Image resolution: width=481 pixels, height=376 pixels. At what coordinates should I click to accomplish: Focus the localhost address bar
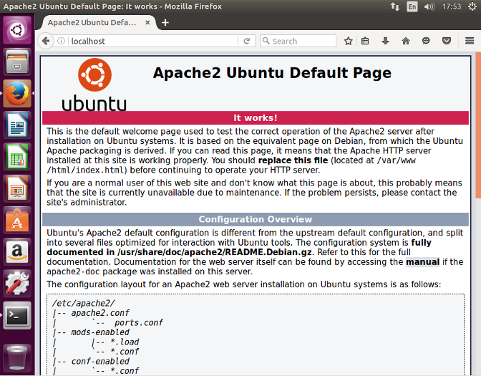[153, 41]
